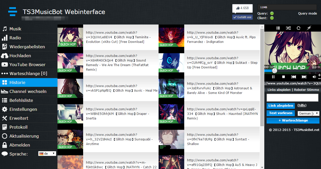Select the Historie menu item

pos(29,82)
